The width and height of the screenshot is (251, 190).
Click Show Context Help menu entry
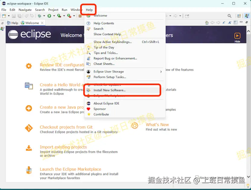tap(125, 34)
